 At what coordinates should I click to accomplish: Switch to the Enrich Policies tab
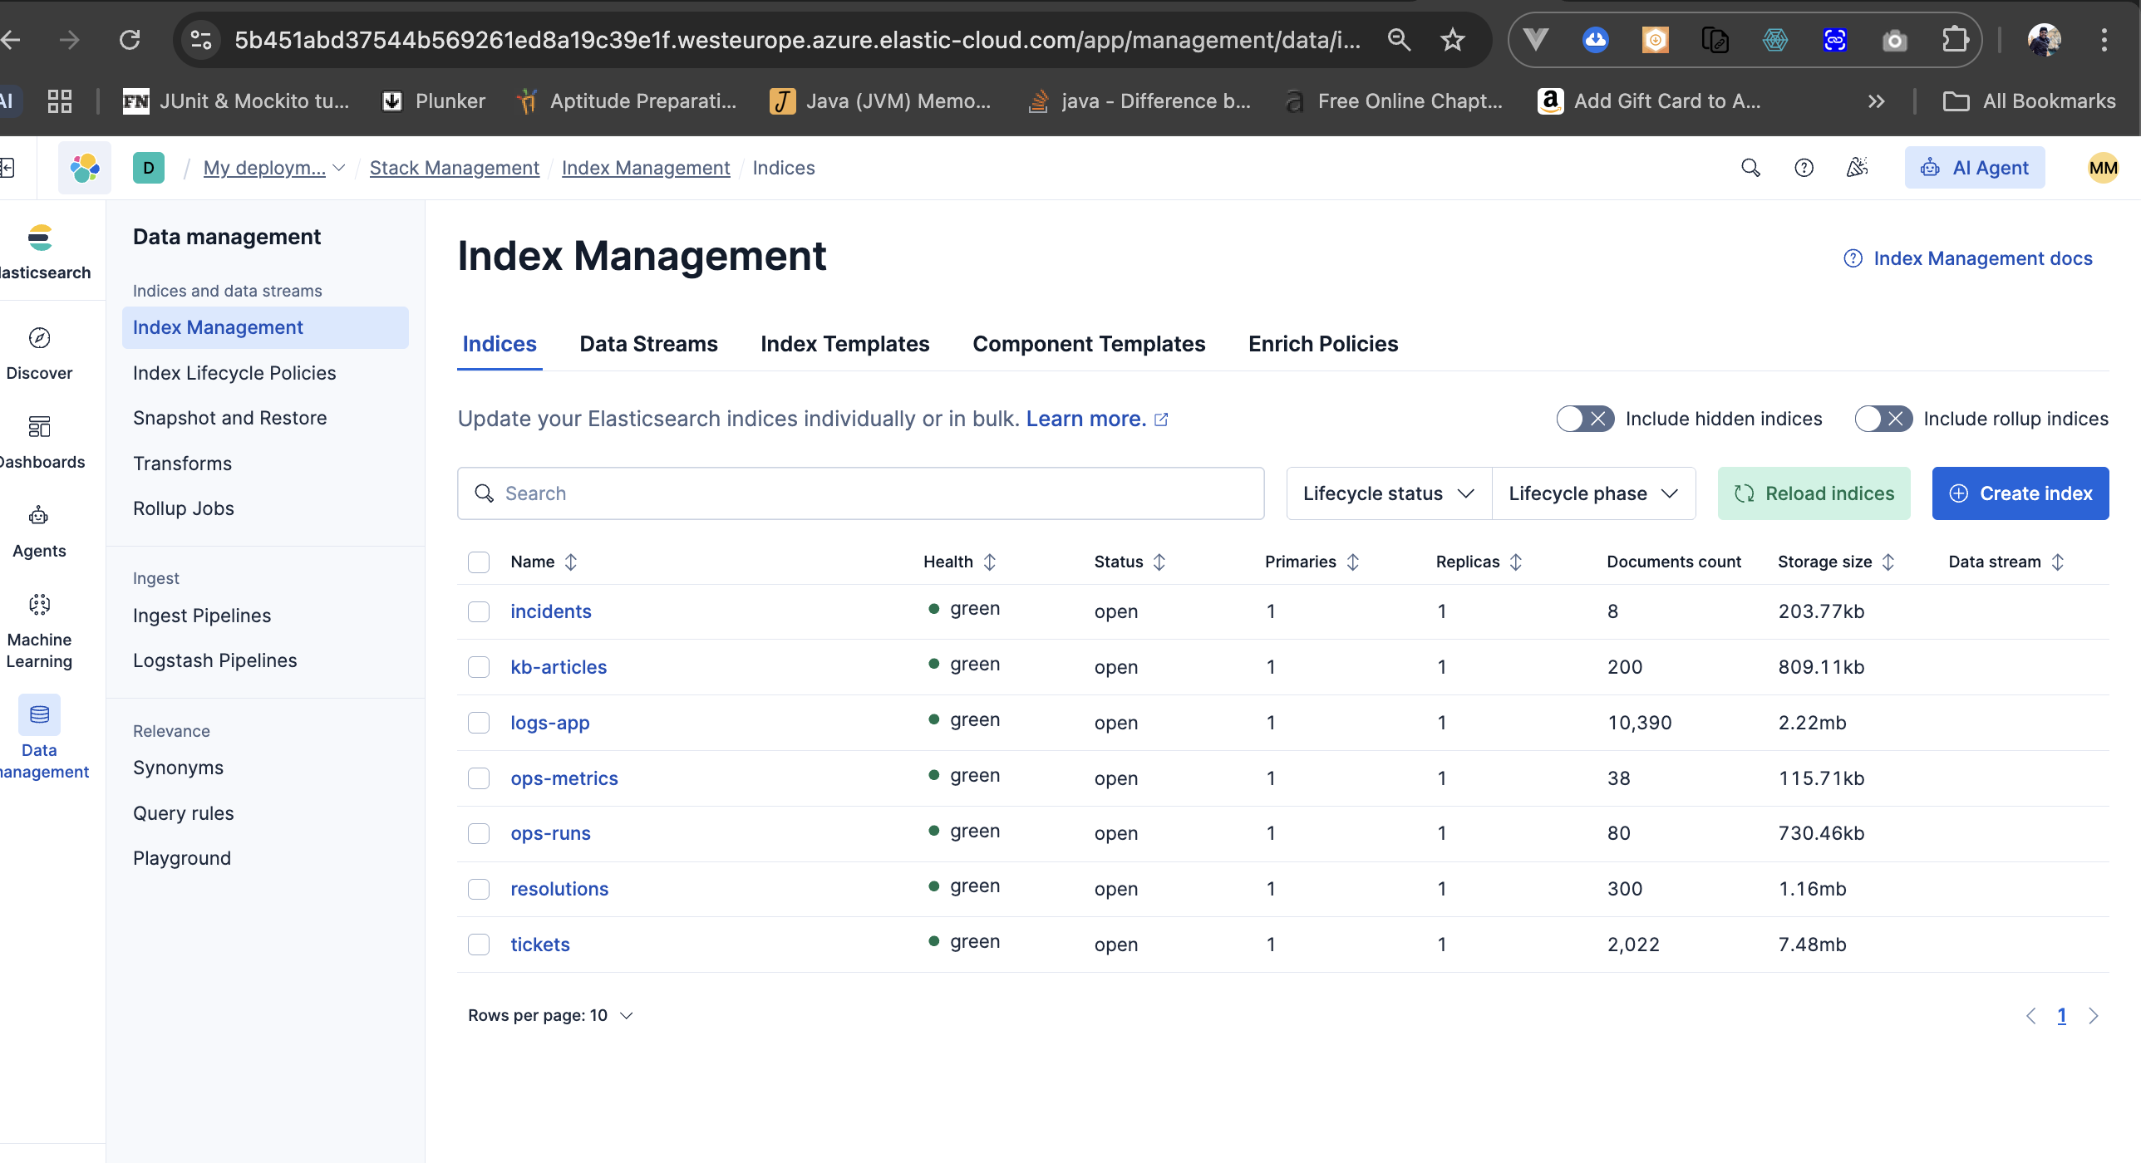[1323, 344]
